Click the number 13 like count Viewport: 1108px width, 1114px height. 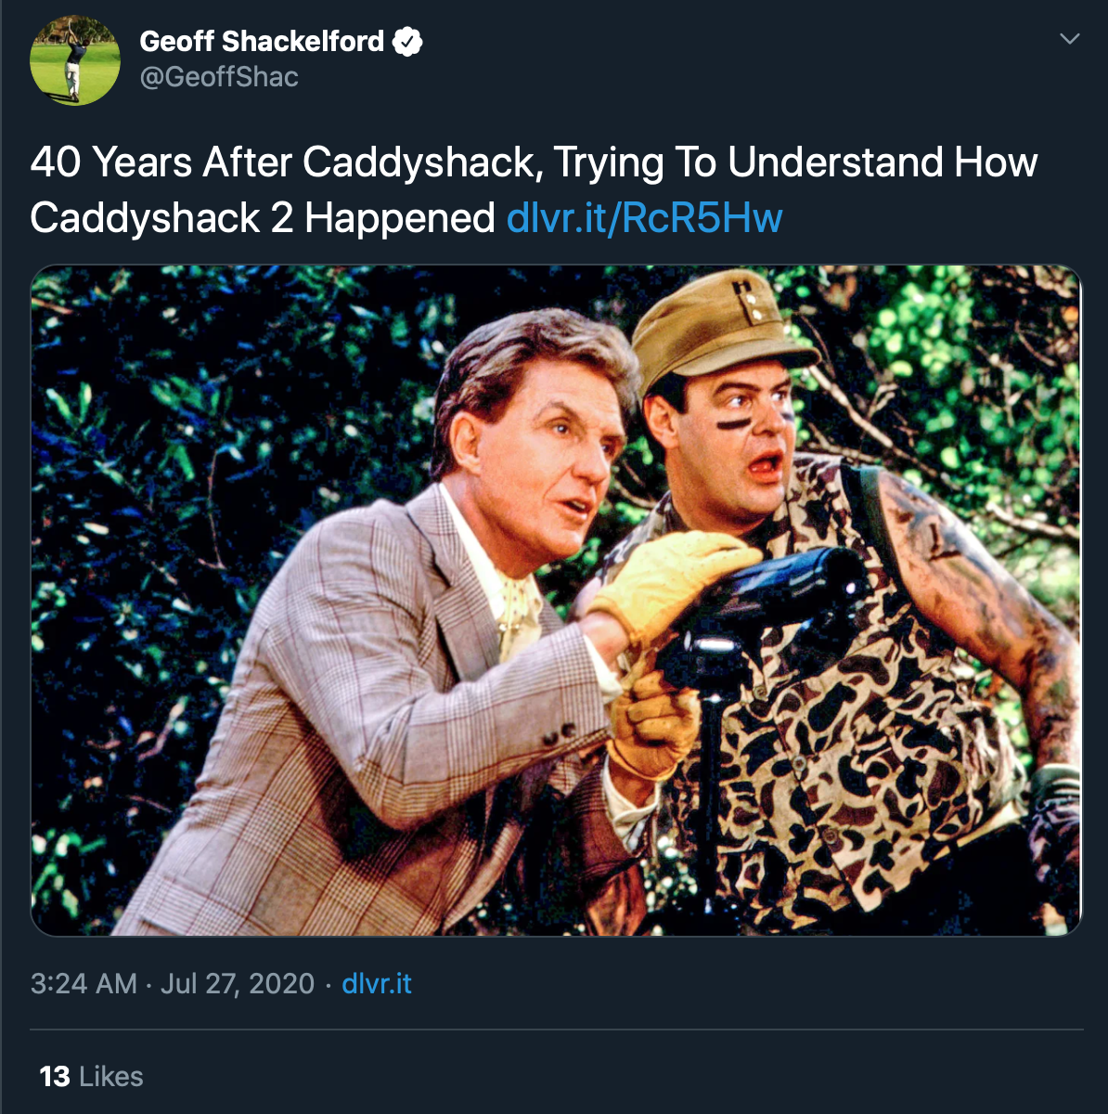pyautogui.click(x=55, y=1076)
